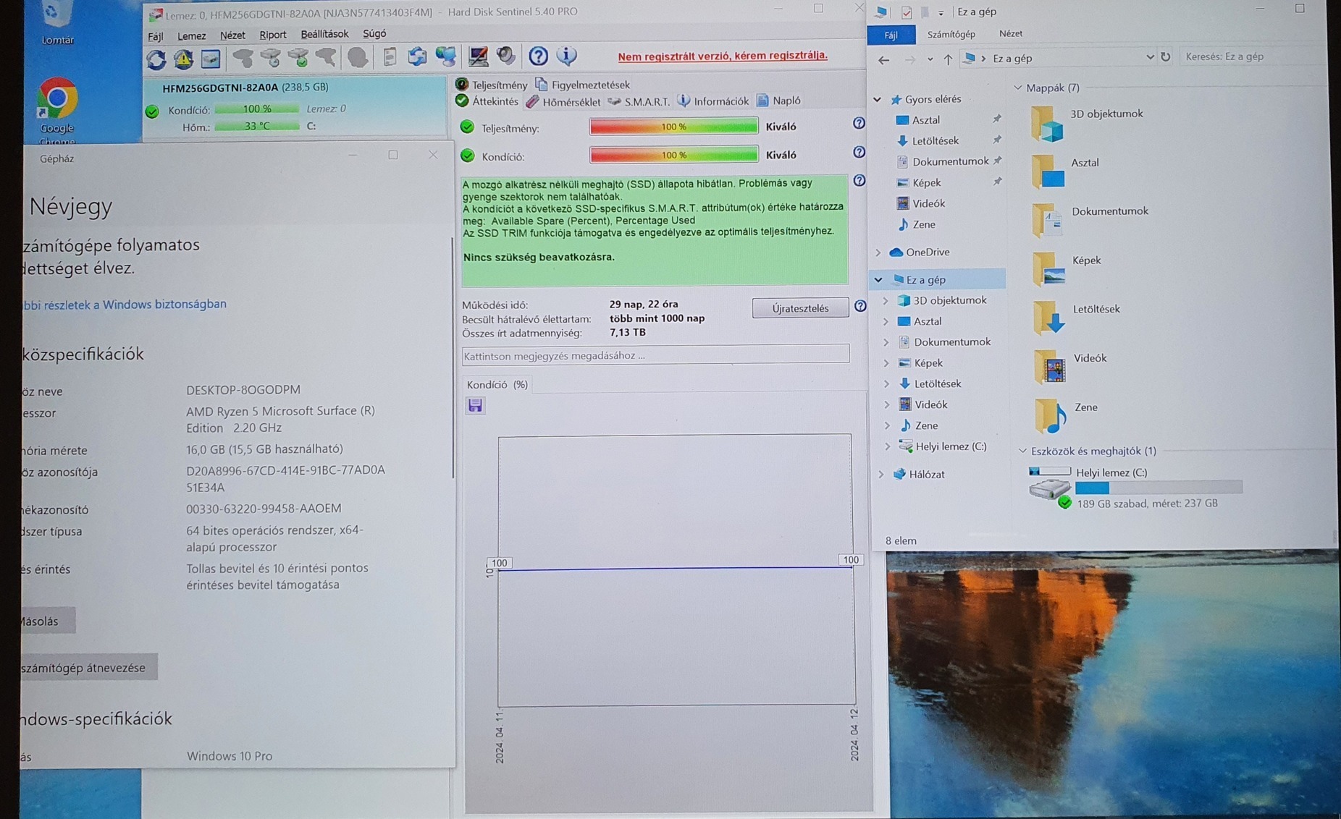Expand the OneDrive tree node
Viewport: 1341px width, 819px height.
878,253
